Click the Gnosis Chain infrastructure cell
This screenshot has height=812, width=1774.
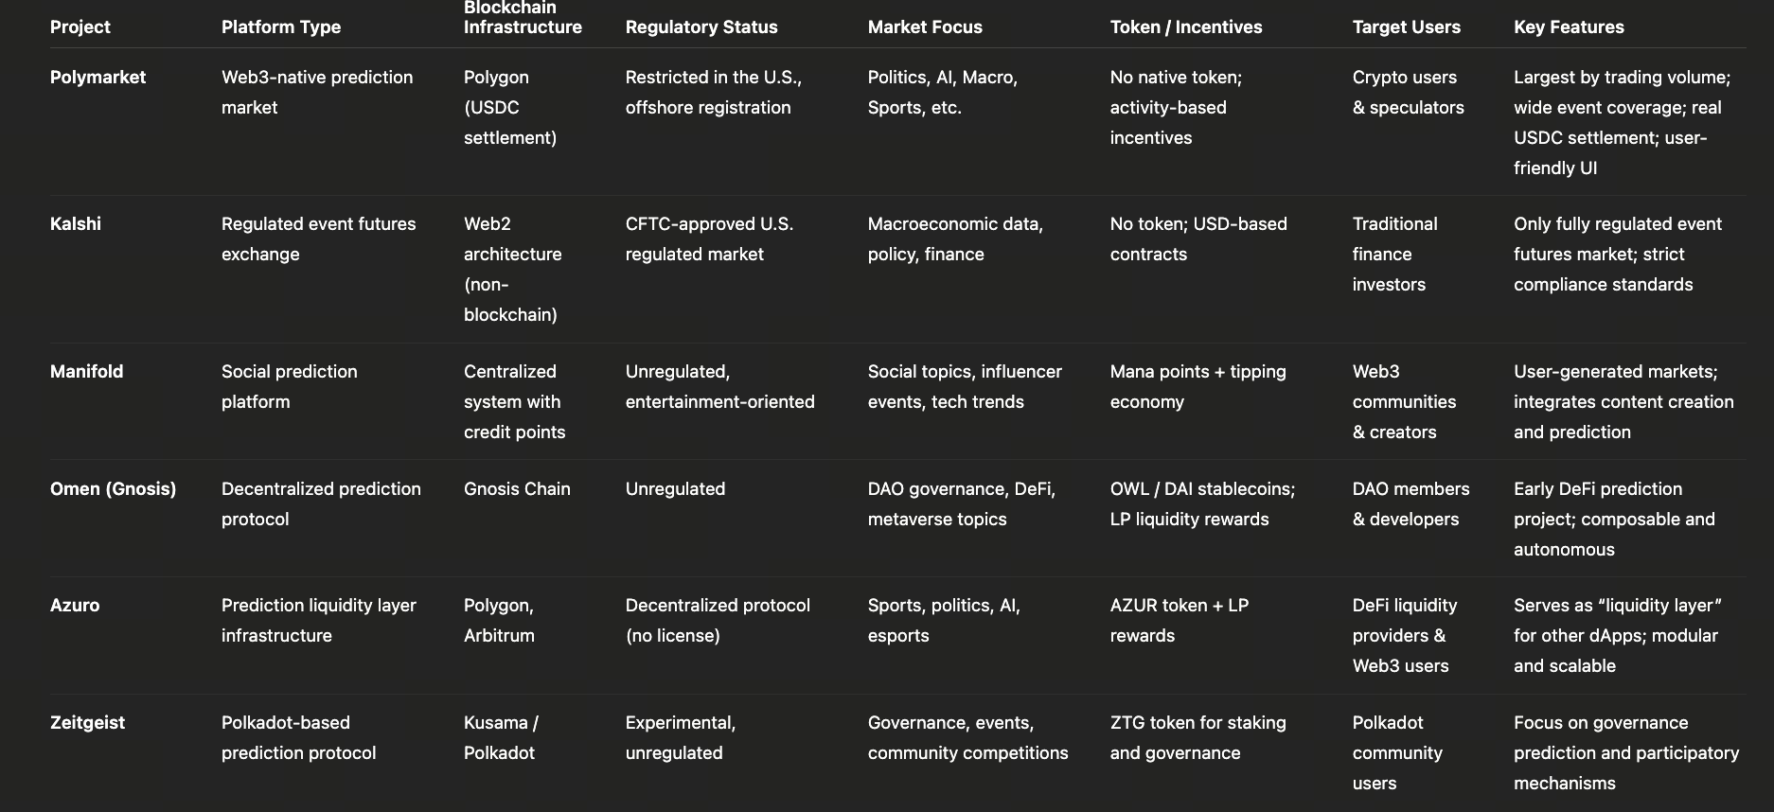517,488
